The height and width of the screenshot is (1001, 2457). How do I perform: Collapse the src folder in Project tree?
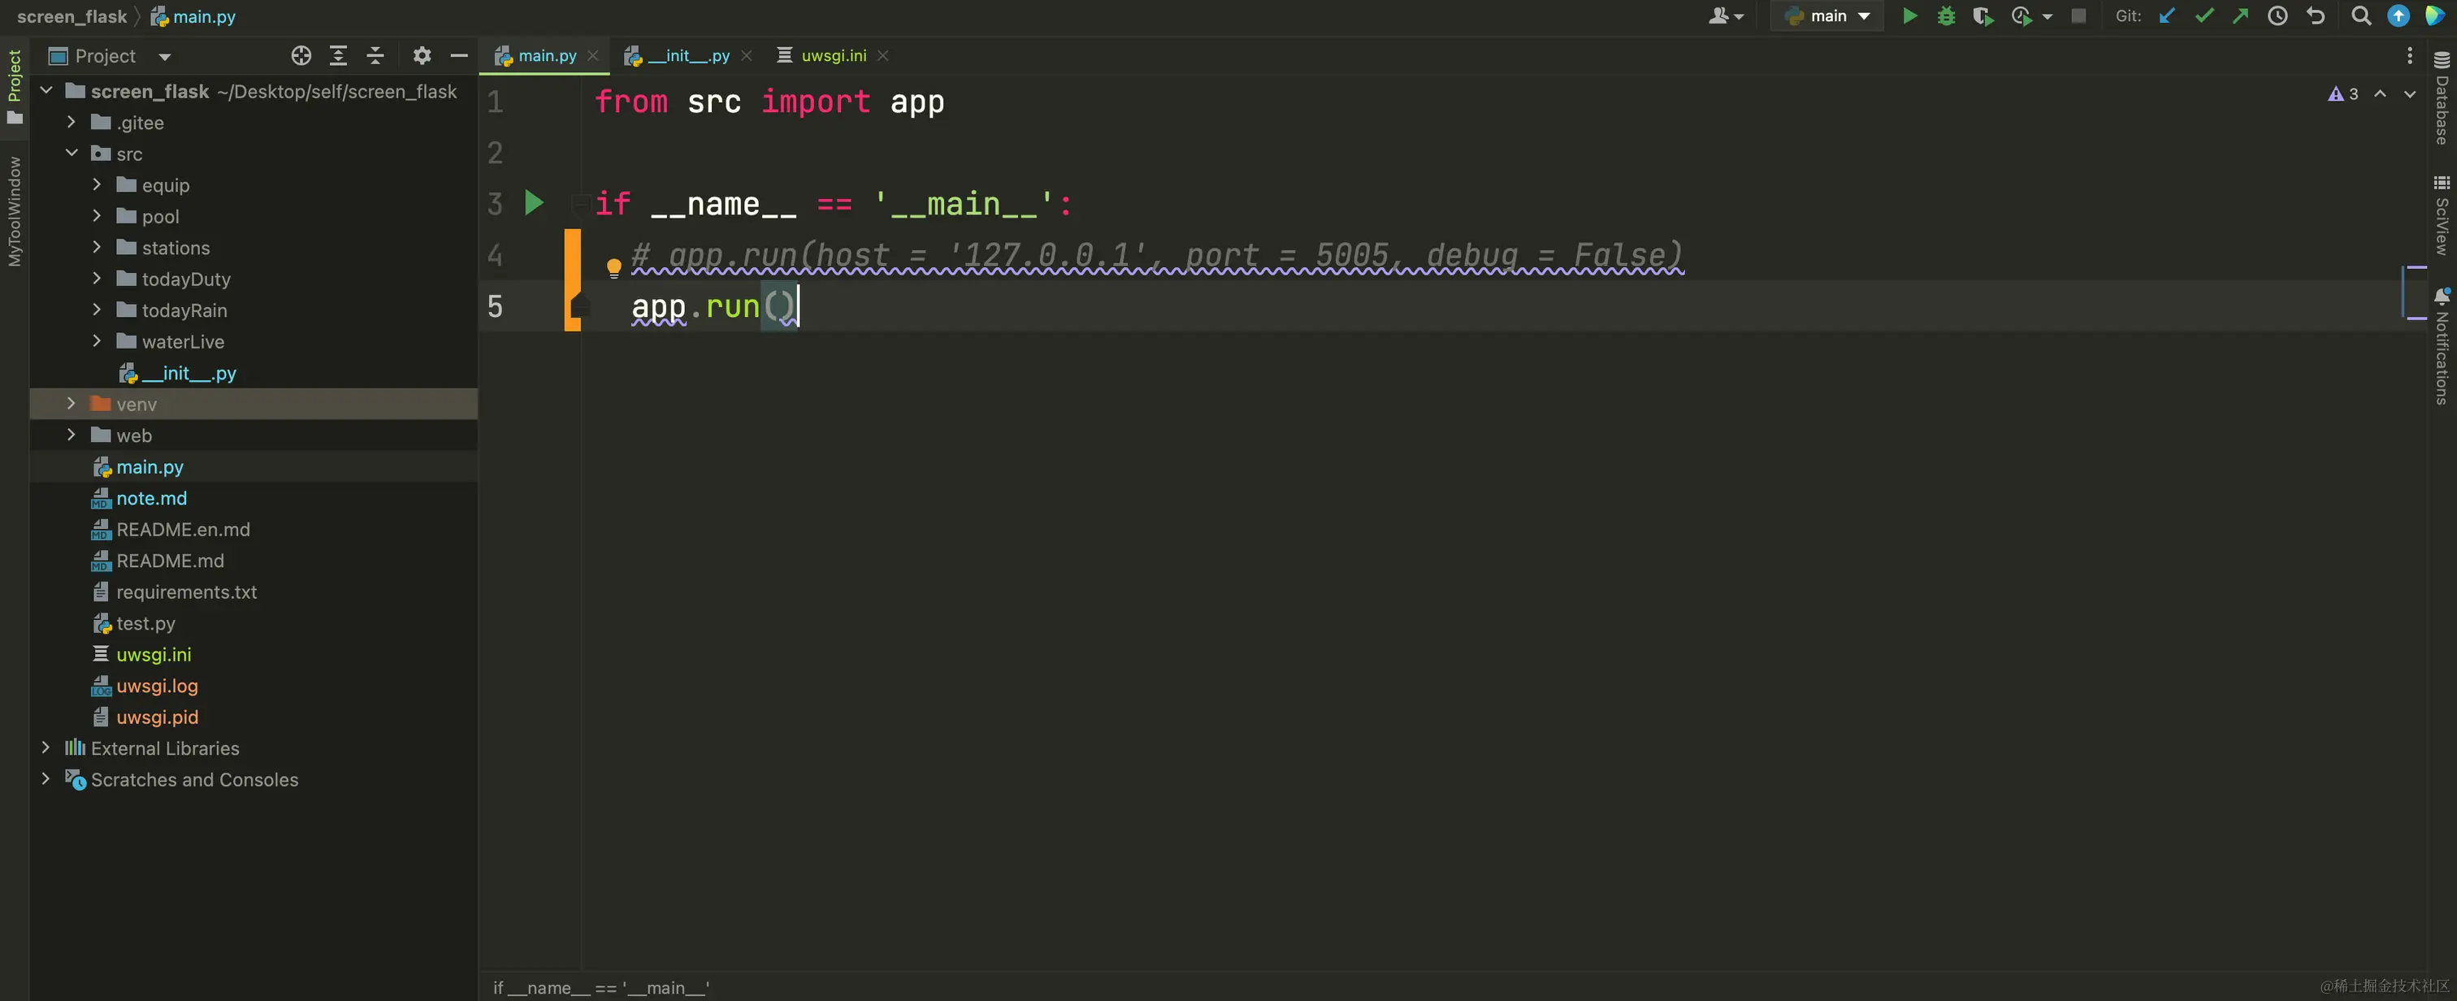(x=71, y=153)
